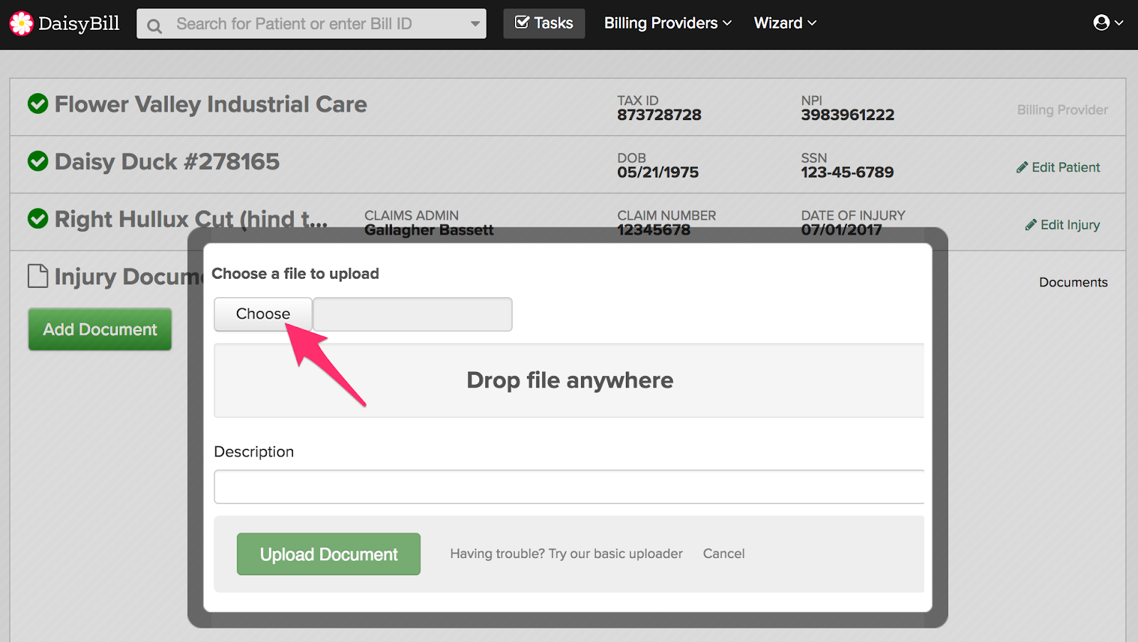Click the selected file name field
The image size is (1138, 642).
(x=413, y=314)
